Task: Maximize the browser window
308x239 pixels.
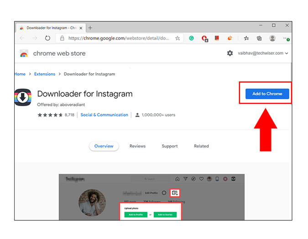Action: click(274, 25)
